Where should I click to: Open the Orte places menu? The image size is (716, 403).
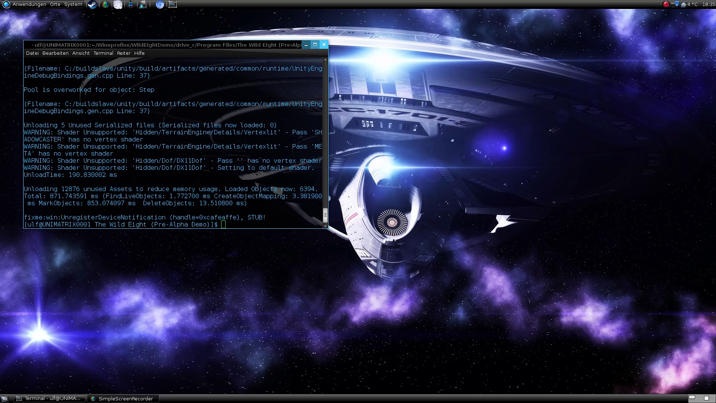55,4
